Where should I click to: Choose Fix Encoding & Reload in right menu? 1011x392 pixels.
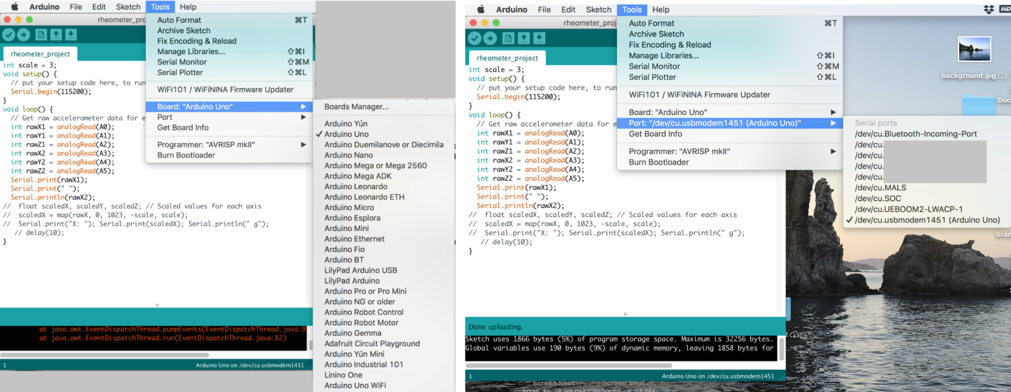point(730,45)
